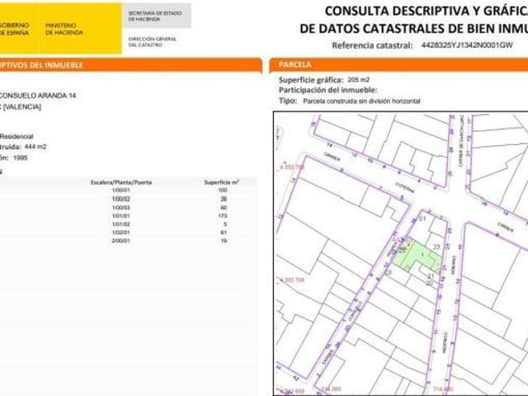Select the address CONSUELO ARANDA 14
This screenshot has width=528, height=396.
(37, 96)
